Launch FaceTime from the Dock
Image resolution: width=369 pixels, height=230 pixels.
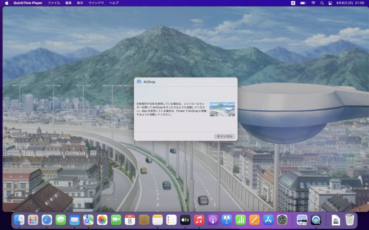pyautogui.click(x=116, y=220)
